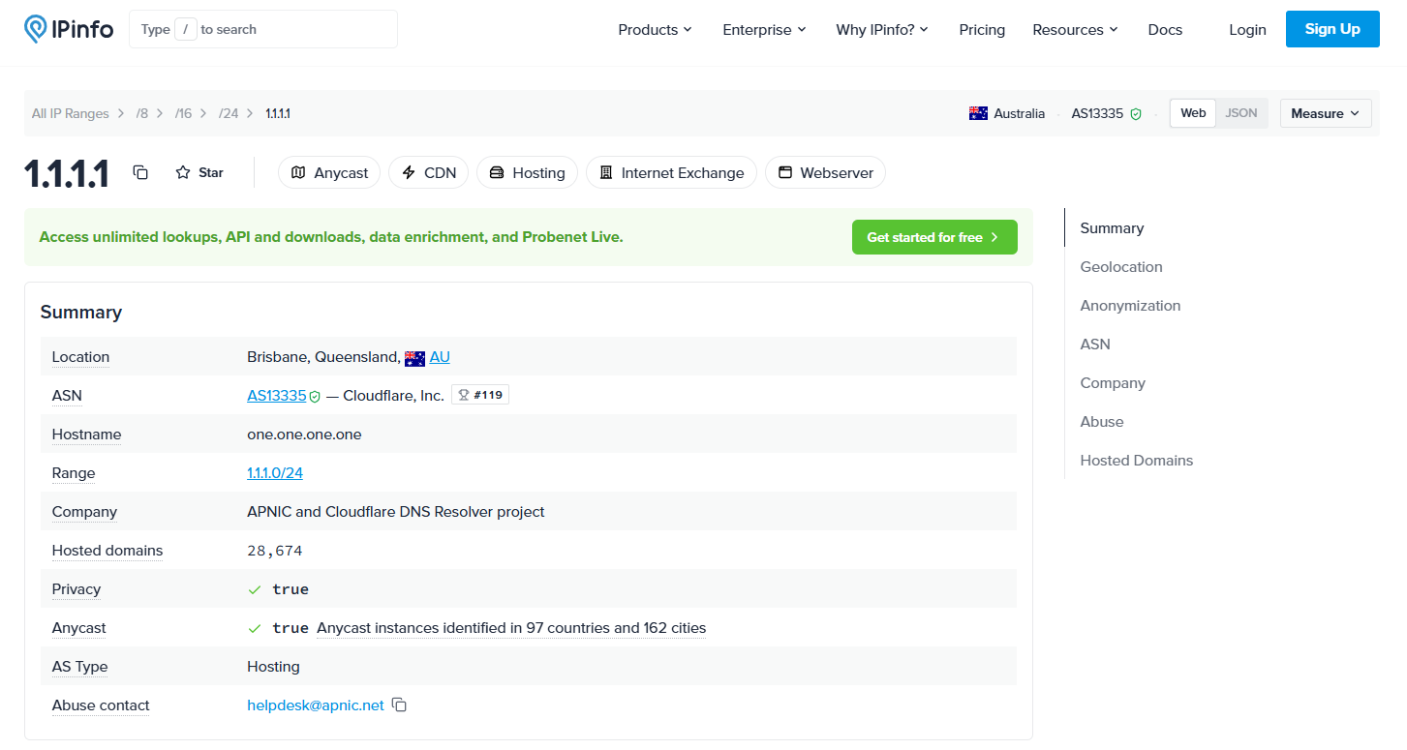Click the ASN rank #119 badge

click(x=480, y=395)
